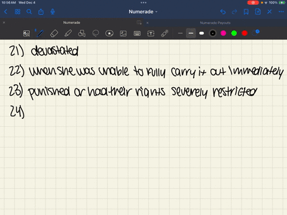Open the more options menu
The image size is (287, 215).
click(x=281, y=12)
